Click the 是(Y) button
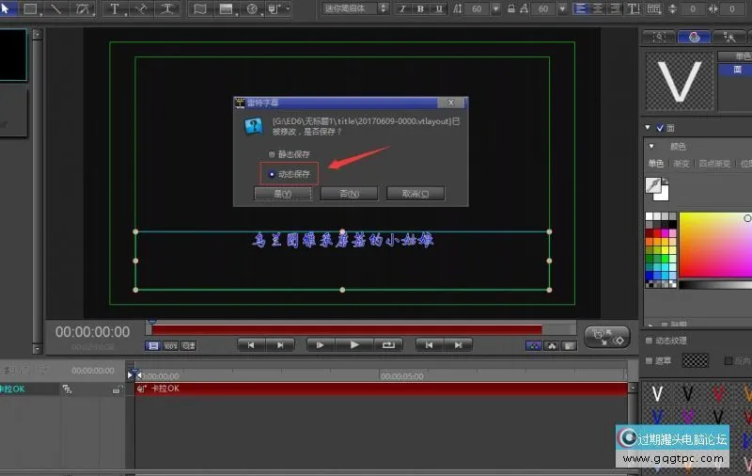The height and width of the screenshot is (476, 752). coord(283,194)
